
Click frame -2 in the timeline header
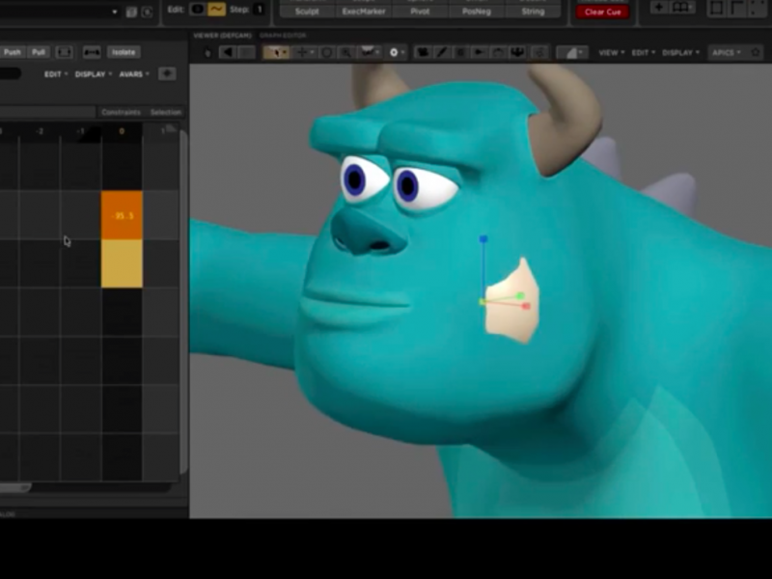point(40,131)
